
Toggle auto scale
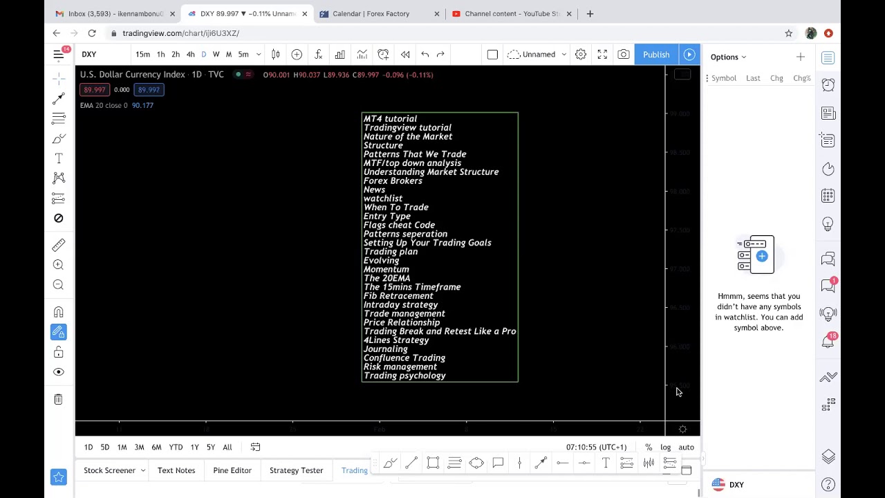[x=687, y=448]
